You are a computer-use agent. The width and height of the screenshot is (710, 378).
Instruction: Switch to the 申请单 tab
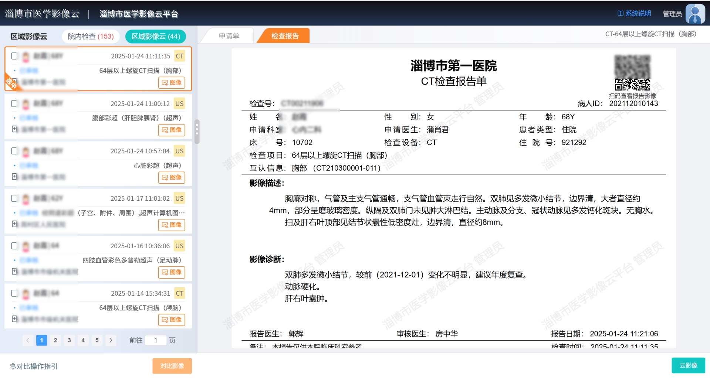229,36
